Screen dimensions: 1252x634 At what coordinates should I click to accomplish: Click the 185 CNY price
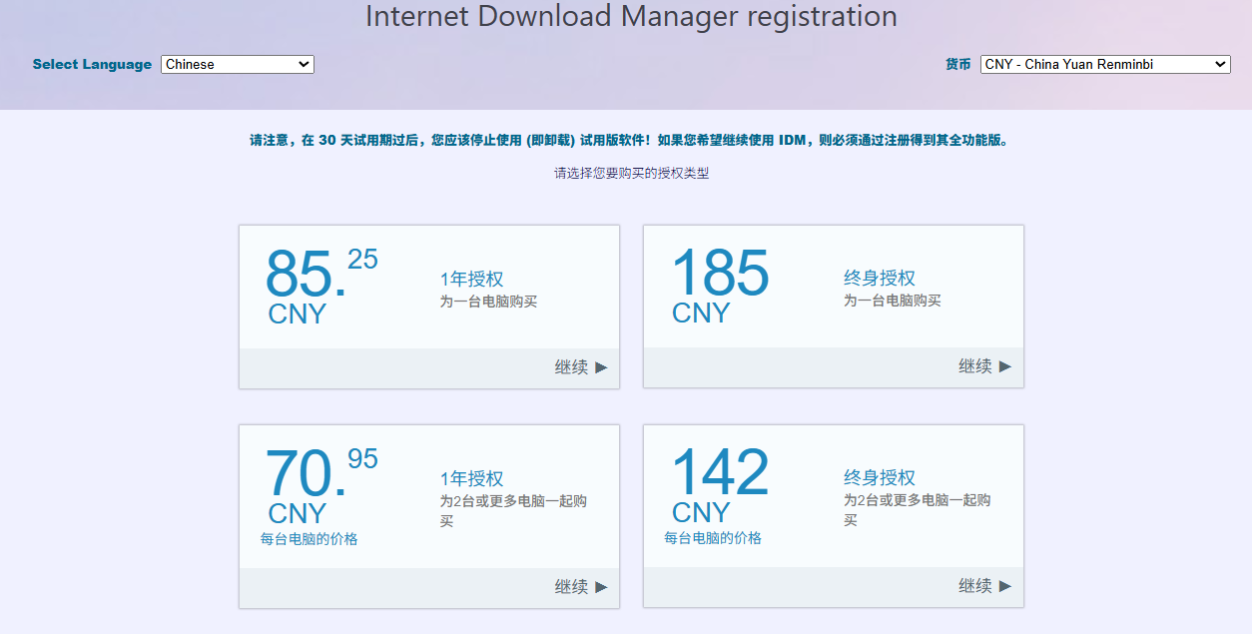(720, 286)
